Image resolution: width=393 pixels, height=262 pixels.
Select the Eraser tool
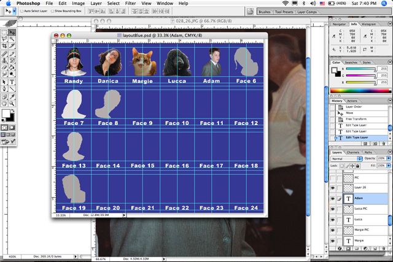[x=4, y=67]
